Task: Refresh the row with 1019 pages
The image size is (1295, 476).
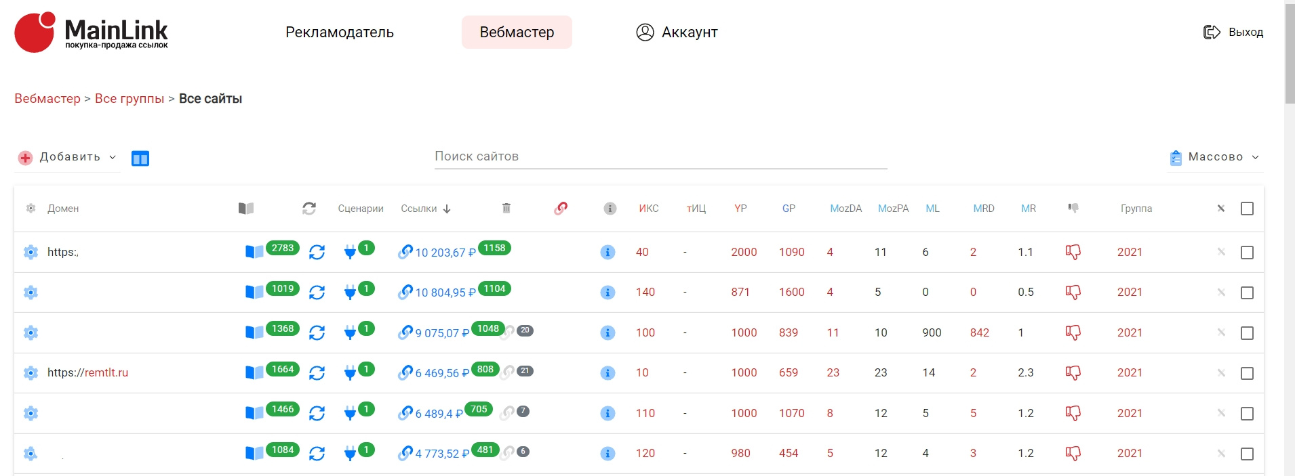Action: point(317,293)
